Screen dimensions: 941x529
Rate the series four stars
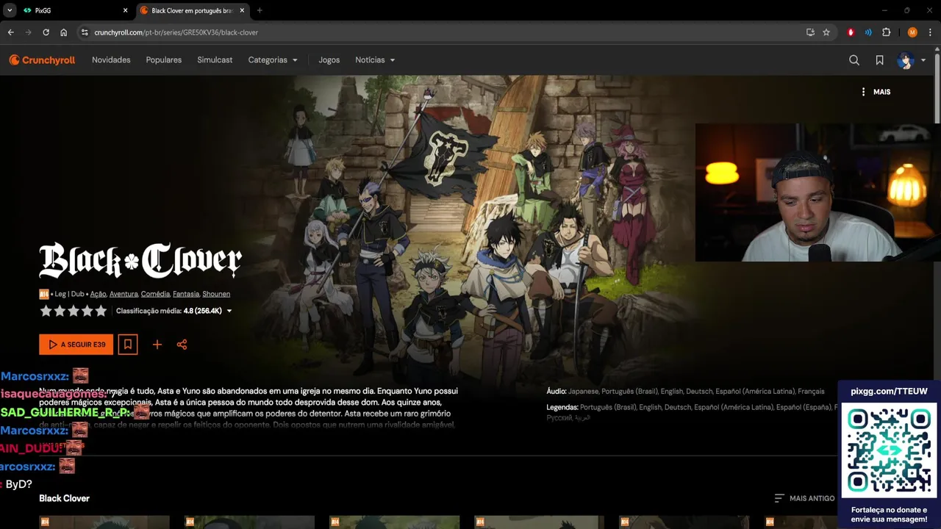click(87, 311)
